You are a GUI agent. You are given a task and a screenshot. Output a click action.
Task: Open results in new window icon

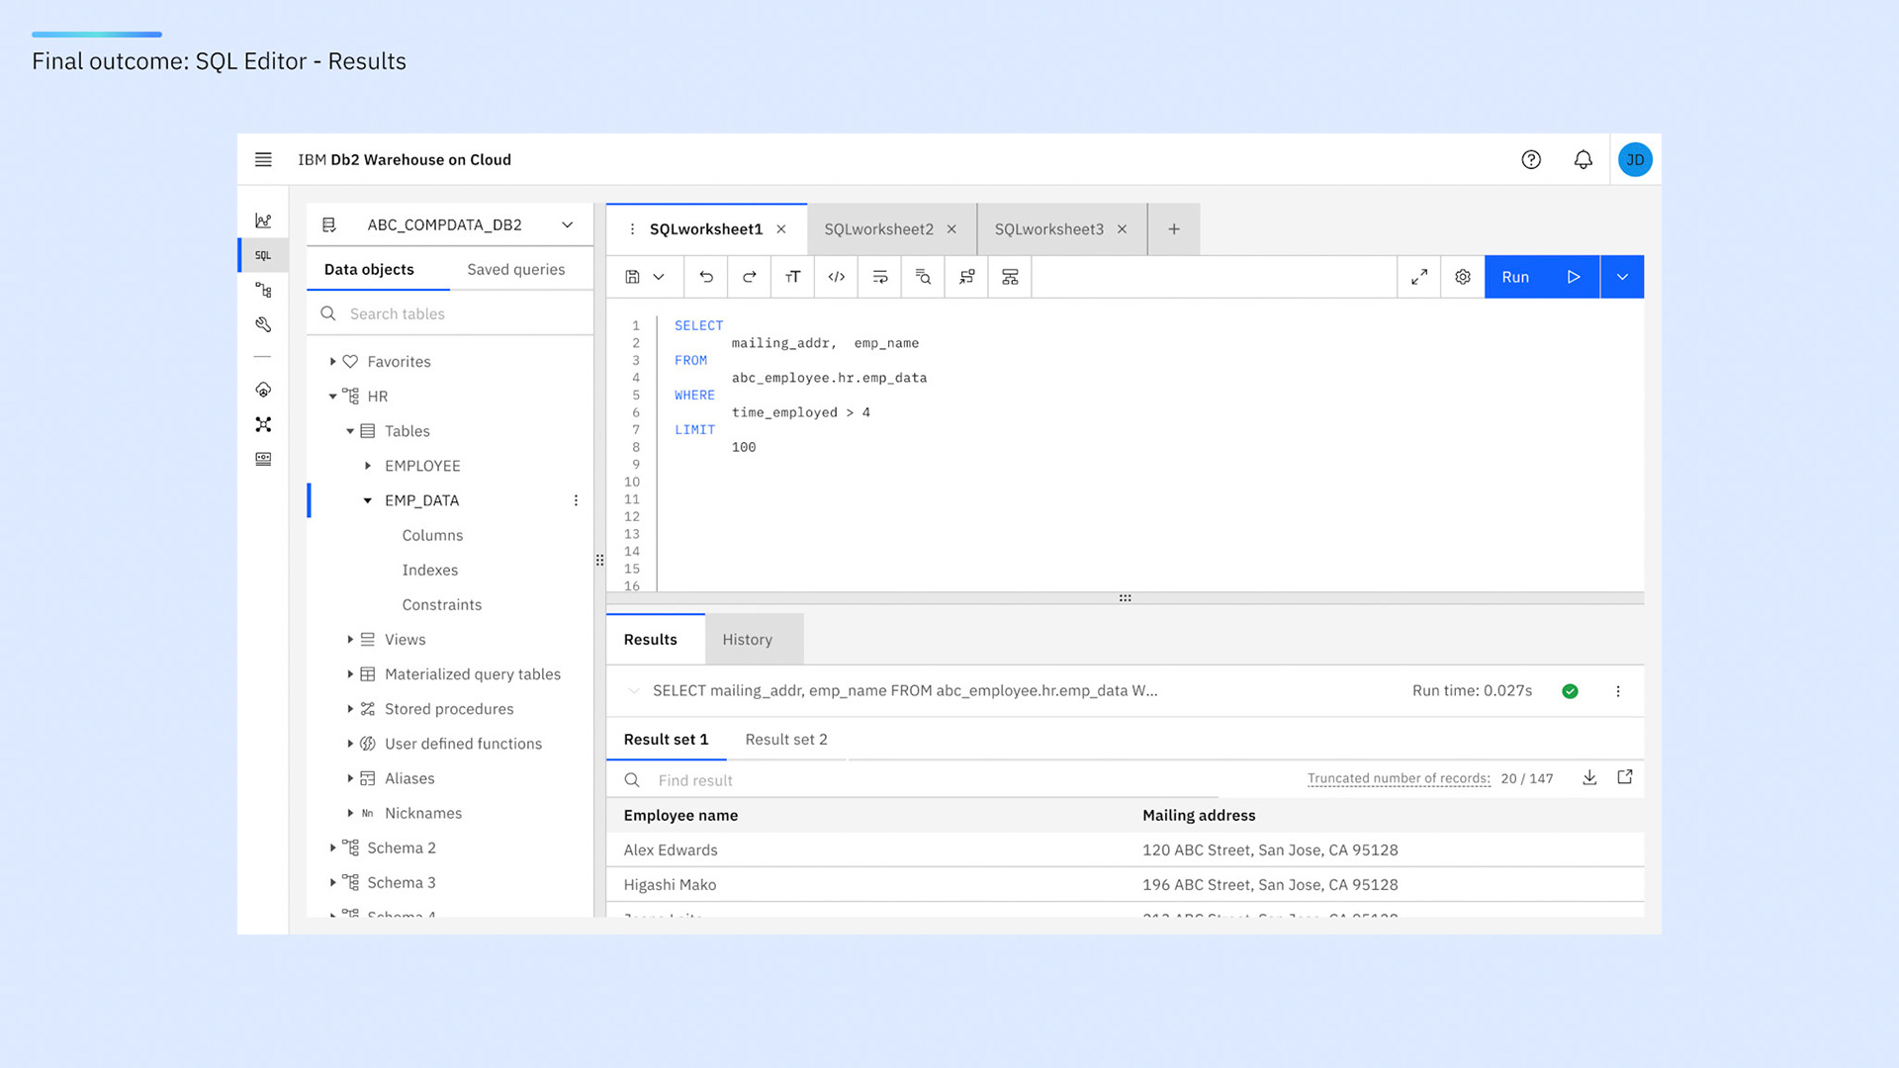[1625, 778]
